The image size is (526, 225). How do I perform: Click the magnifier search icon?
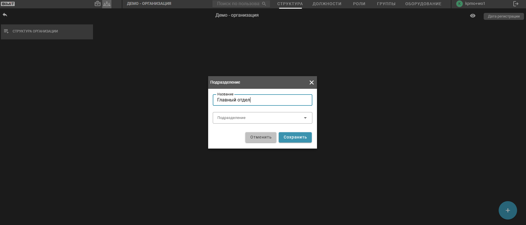[x=264, y=4]
